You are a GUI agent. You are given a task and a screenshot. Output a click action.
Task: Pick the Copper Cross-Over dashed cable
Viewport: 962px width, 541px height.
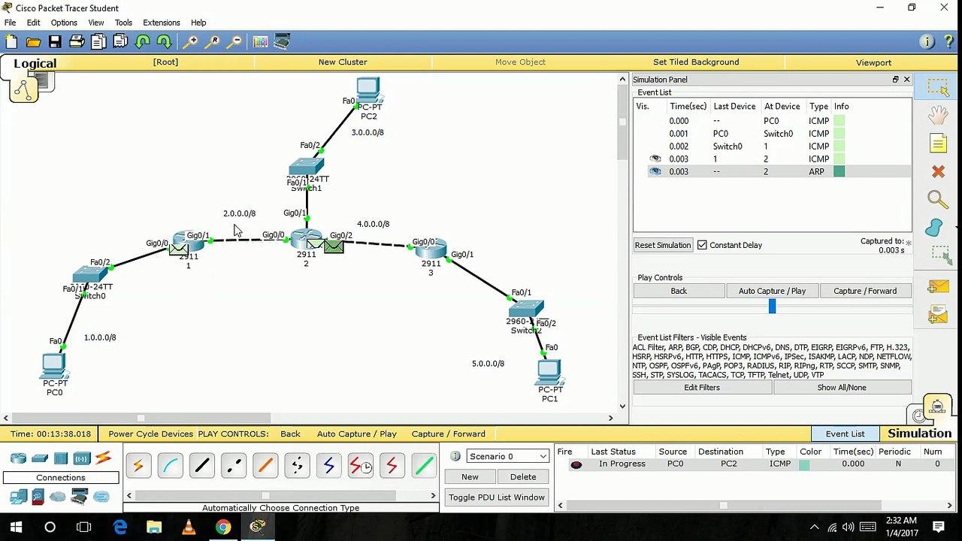tap(234, 467)
